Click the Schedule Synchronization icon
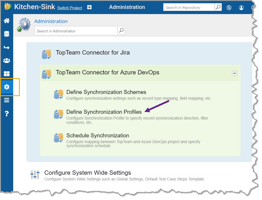This screenshot has height=200, width=262. pos(59,138)
